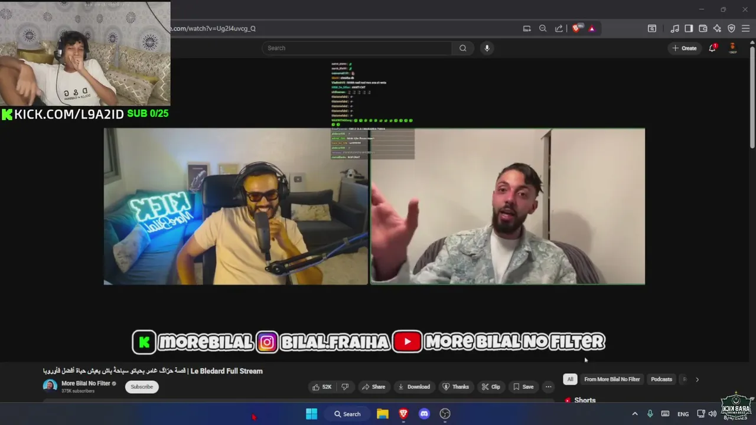Select the All filter chip
This screenshot has height=425, width=756.
570,380
